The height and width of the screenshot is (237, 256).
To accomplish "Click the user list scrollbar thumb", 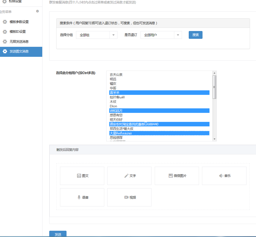I will click(214, 87).
